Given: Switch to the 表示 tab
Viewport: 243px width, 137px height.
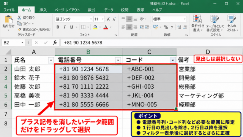Looking at the screenshot, I should point(140,10).
